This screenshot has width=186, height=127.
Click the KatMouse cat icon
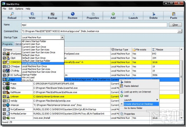8,92
